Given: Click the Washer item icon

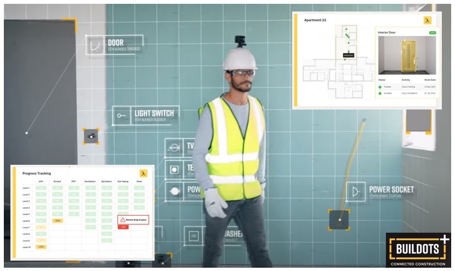Looking at the screenshot, I should (194, 235).
